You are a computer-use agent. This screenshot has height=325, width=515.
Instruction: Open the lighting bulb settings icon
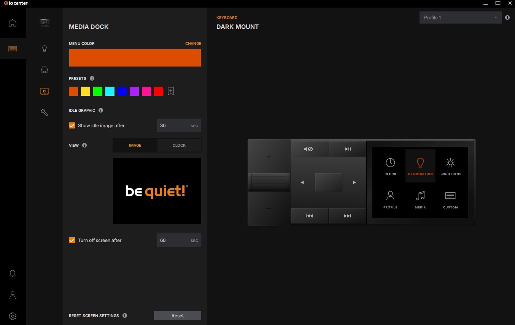[45, 49]
